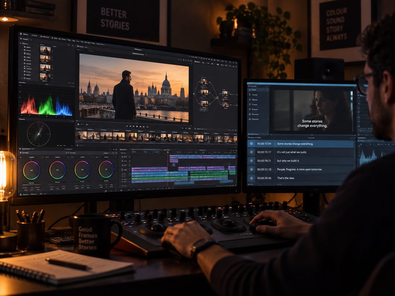The height and width of the screenshot is (296, 395).
Task: Select the upper-right node in the node graph
Action: pos(225,94)
